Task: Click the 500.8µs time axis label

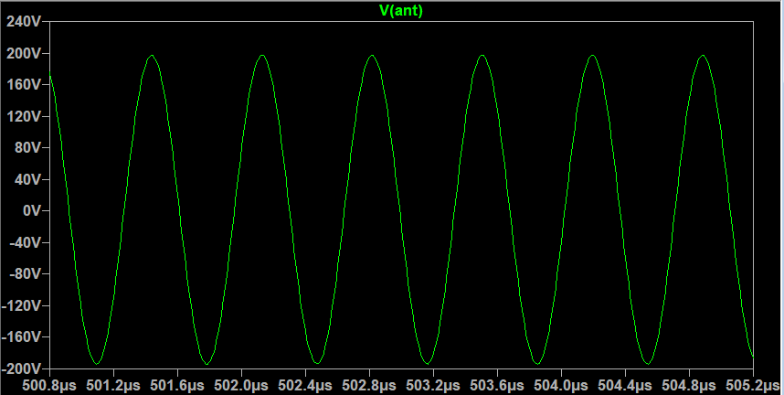Action: point(49,386)
